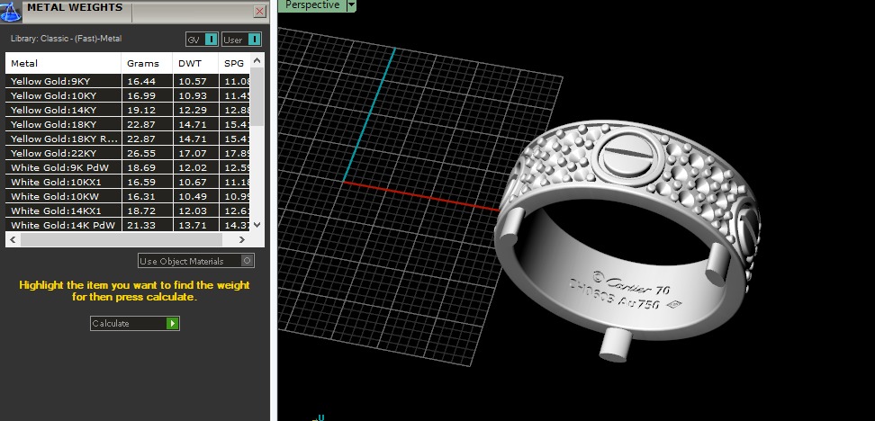Select the Yellow Gold:18KY row
The height and width of the screenshot is (421, 875).
129,124
